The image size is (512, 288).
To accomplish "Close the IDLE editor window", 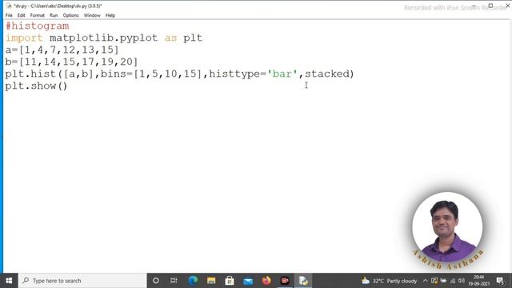I will point(507,6).
